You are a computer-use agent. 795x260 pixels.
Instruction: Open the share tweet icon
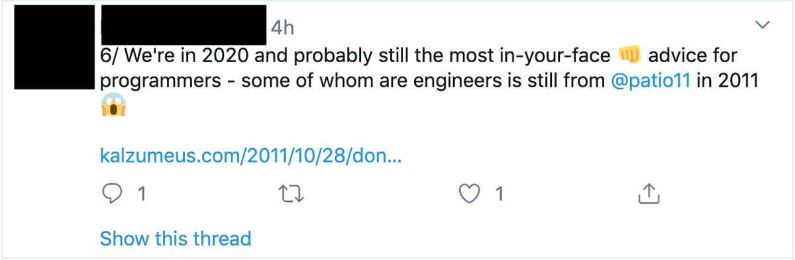(647, 193)
